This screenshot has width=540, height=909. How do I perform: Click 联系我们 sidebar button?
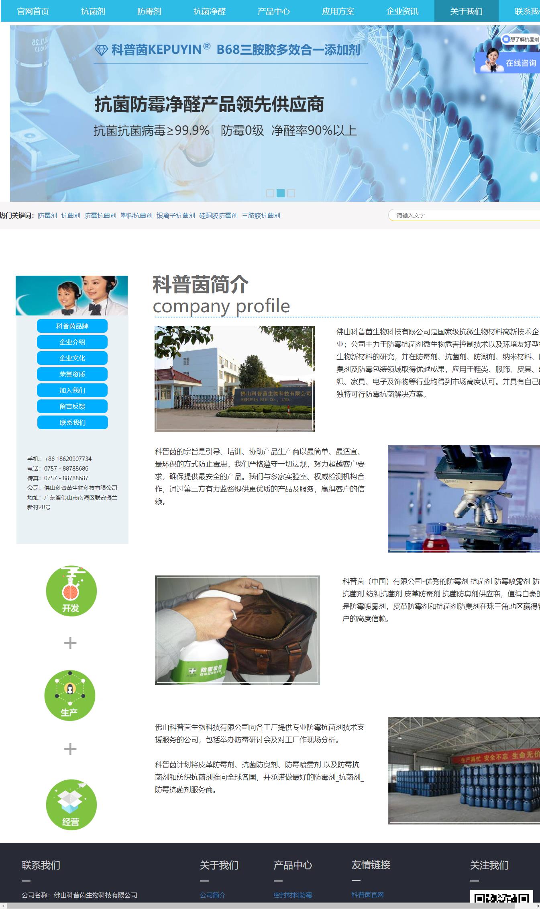[73, 422]
